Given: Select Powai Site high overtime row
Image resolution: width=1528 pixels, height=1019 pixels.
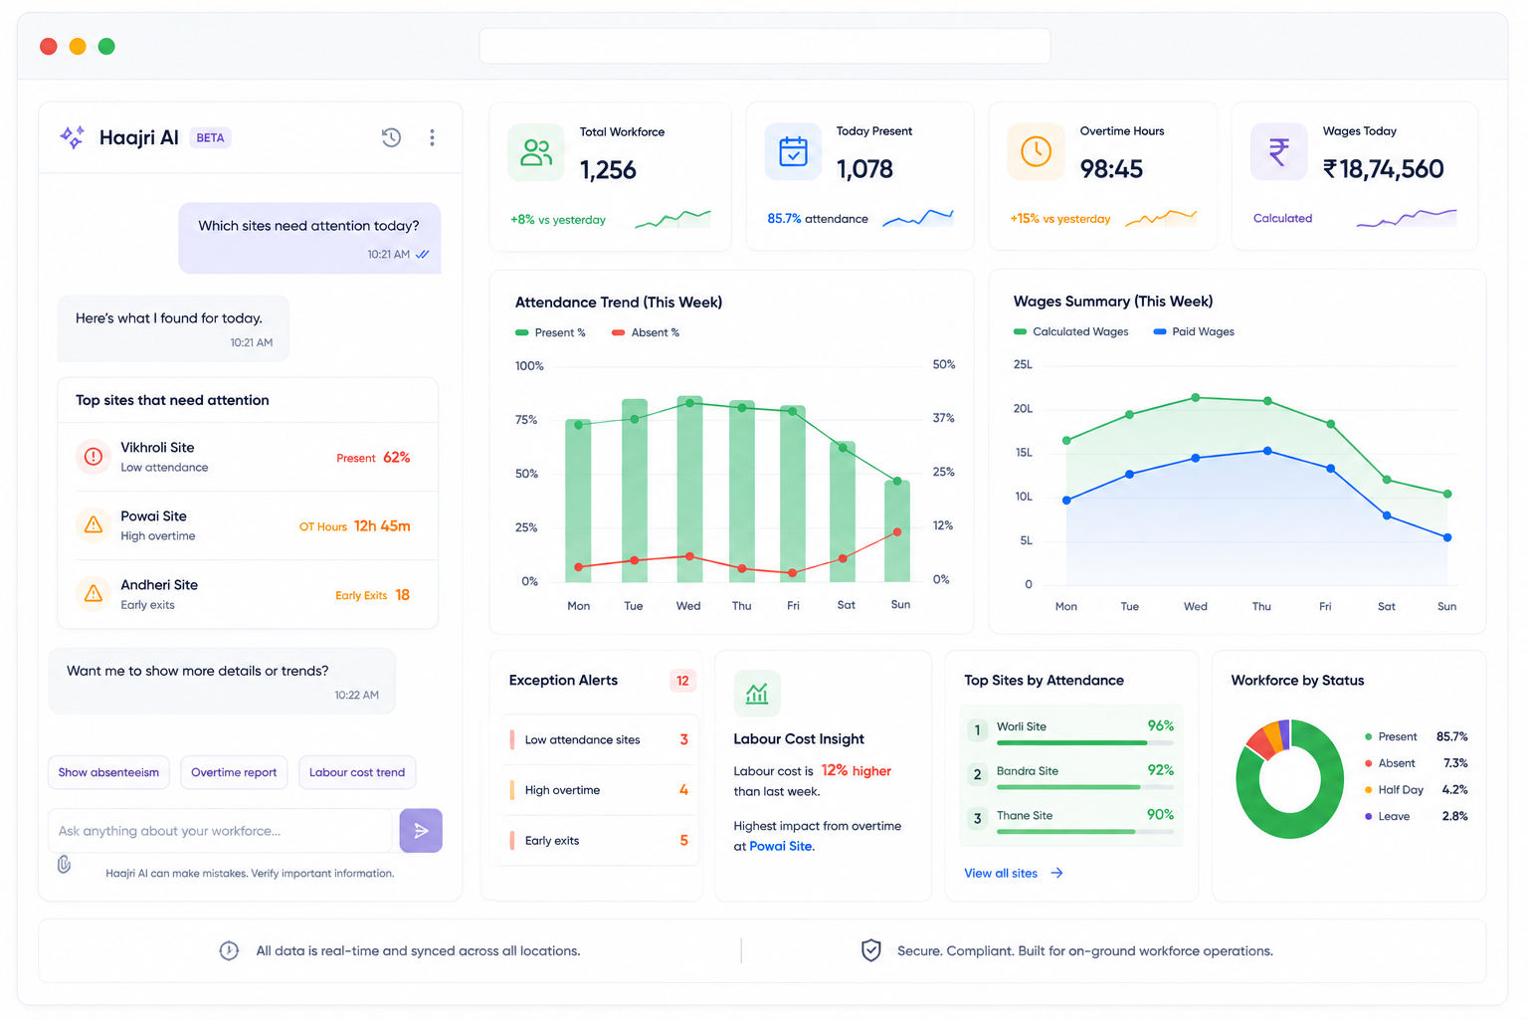Looking at the screenshot, I should point(248,525).
